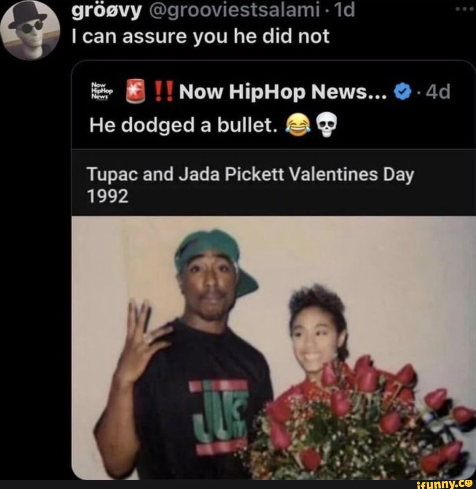
Task: Click the blue verified badge
Action: tap(403, 92)
